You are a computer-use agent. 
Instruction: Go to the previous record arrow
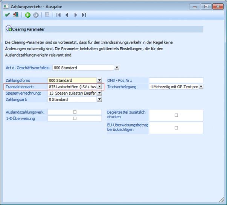pos(67,15)
